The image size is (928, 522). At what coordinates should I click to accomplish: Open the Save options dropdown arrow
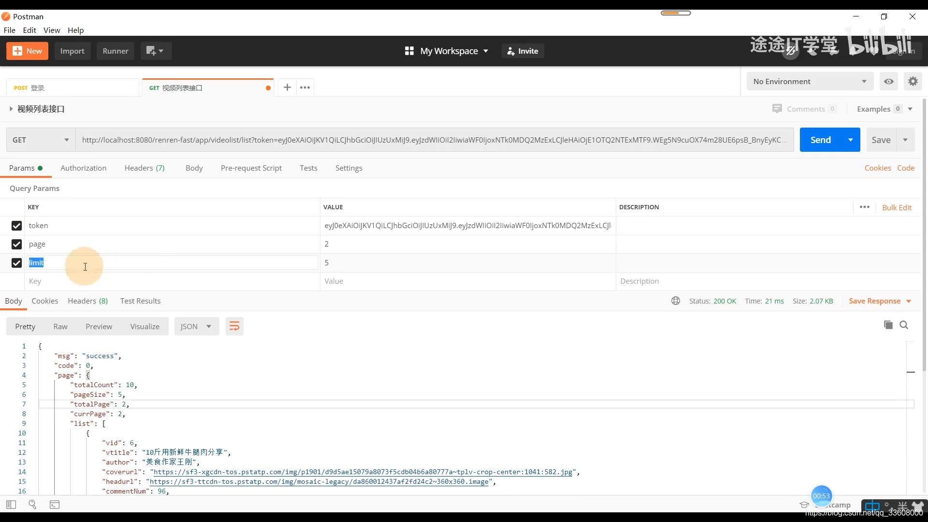[905, 140]
